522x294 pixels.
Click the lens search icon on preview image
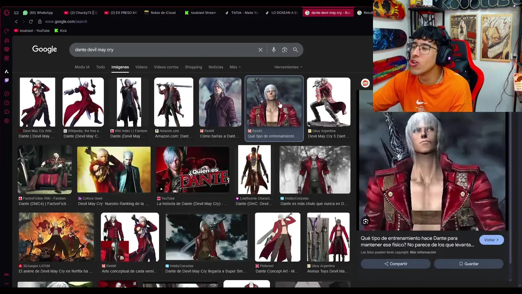(365, 221)
